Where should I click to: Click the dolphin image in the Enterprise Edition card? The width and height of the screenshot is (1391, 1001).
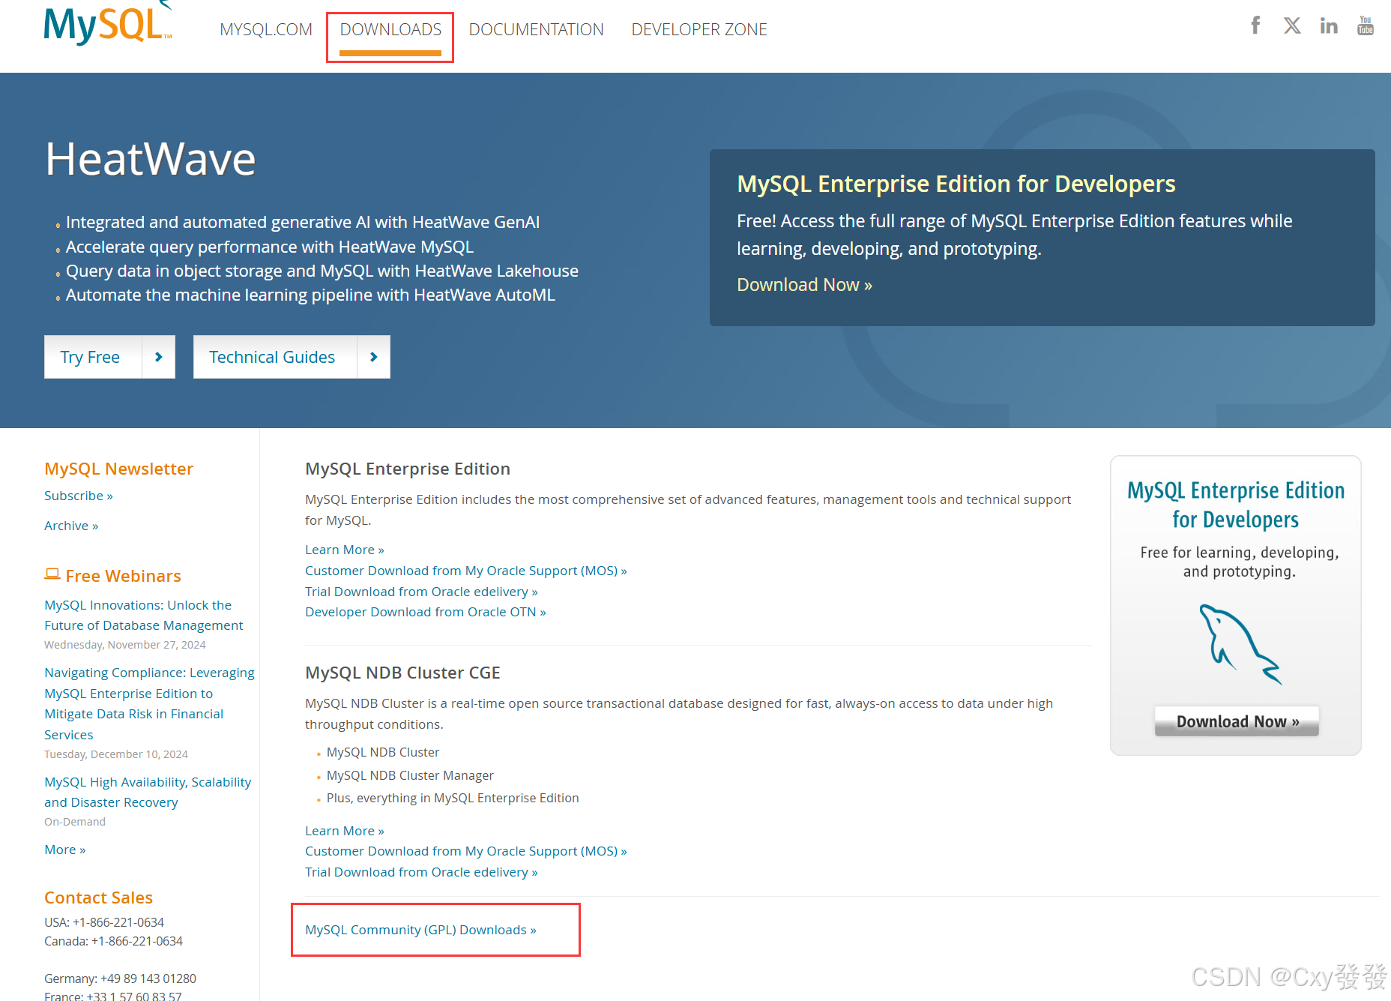[x=1240, y=644]
